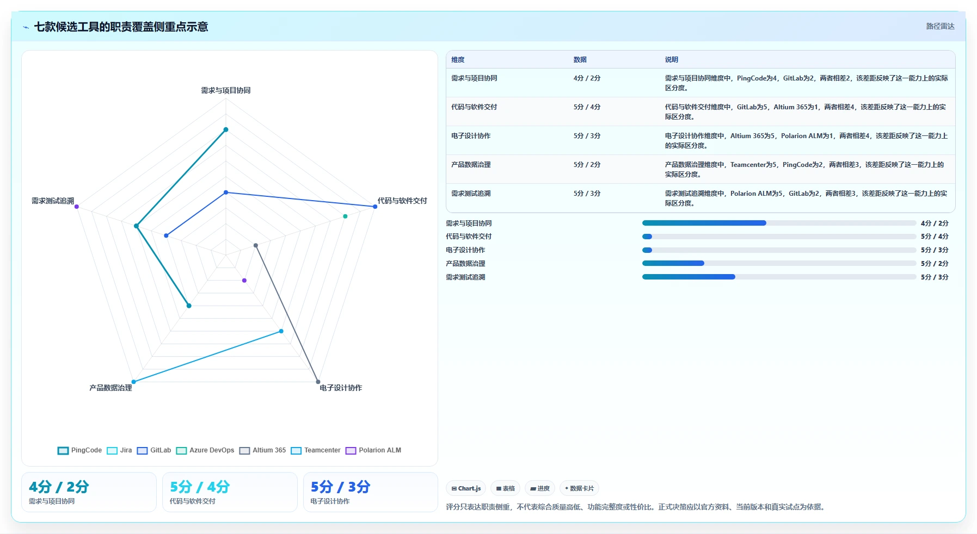Click the 需求测试追溯 progress bar

tap(779, 277)
